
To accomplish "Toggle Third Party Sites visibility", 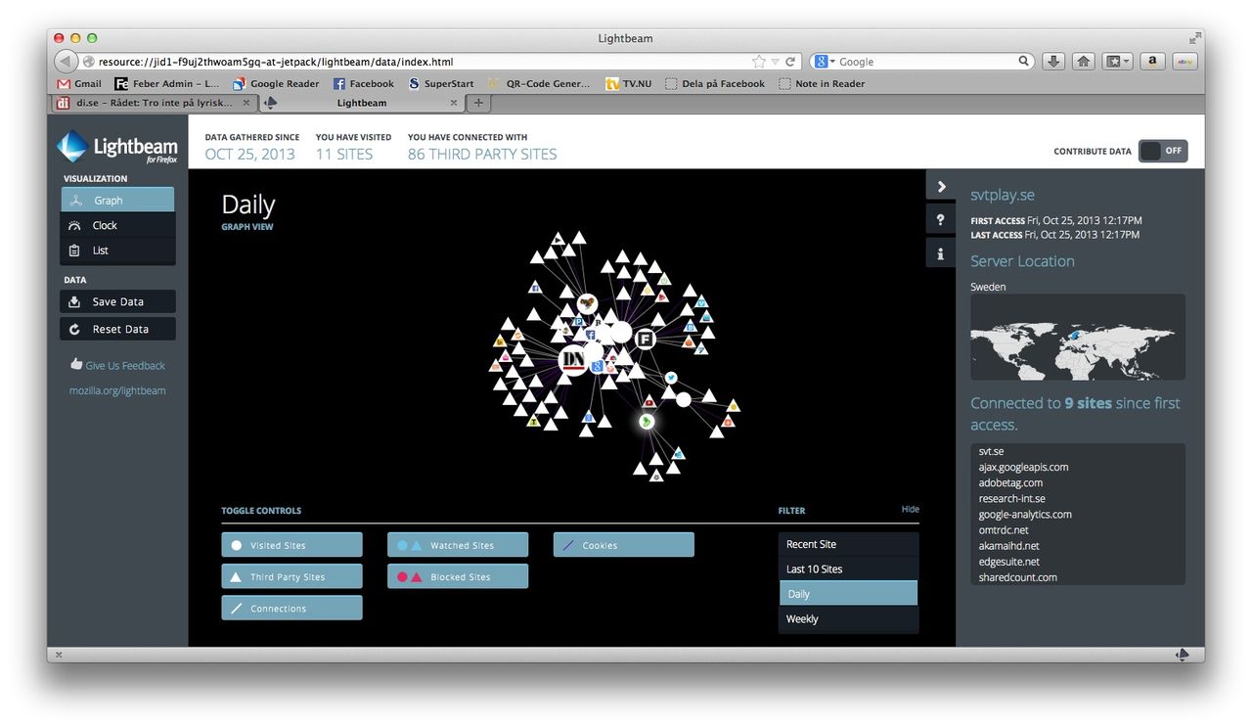I will (x=291, y=576).
